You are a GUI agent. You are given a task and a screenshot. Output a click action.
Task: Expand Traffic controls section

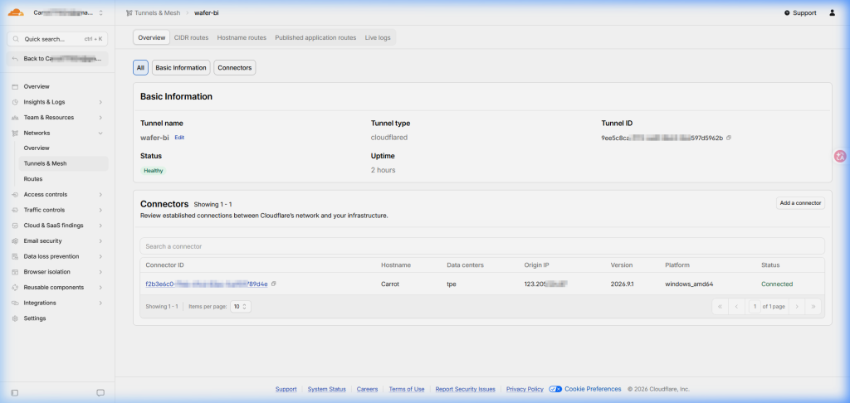[x=100, y=210]
